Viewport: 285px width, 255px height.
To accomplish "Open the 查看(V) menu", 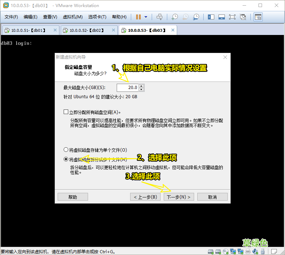I will coord(50,17).
